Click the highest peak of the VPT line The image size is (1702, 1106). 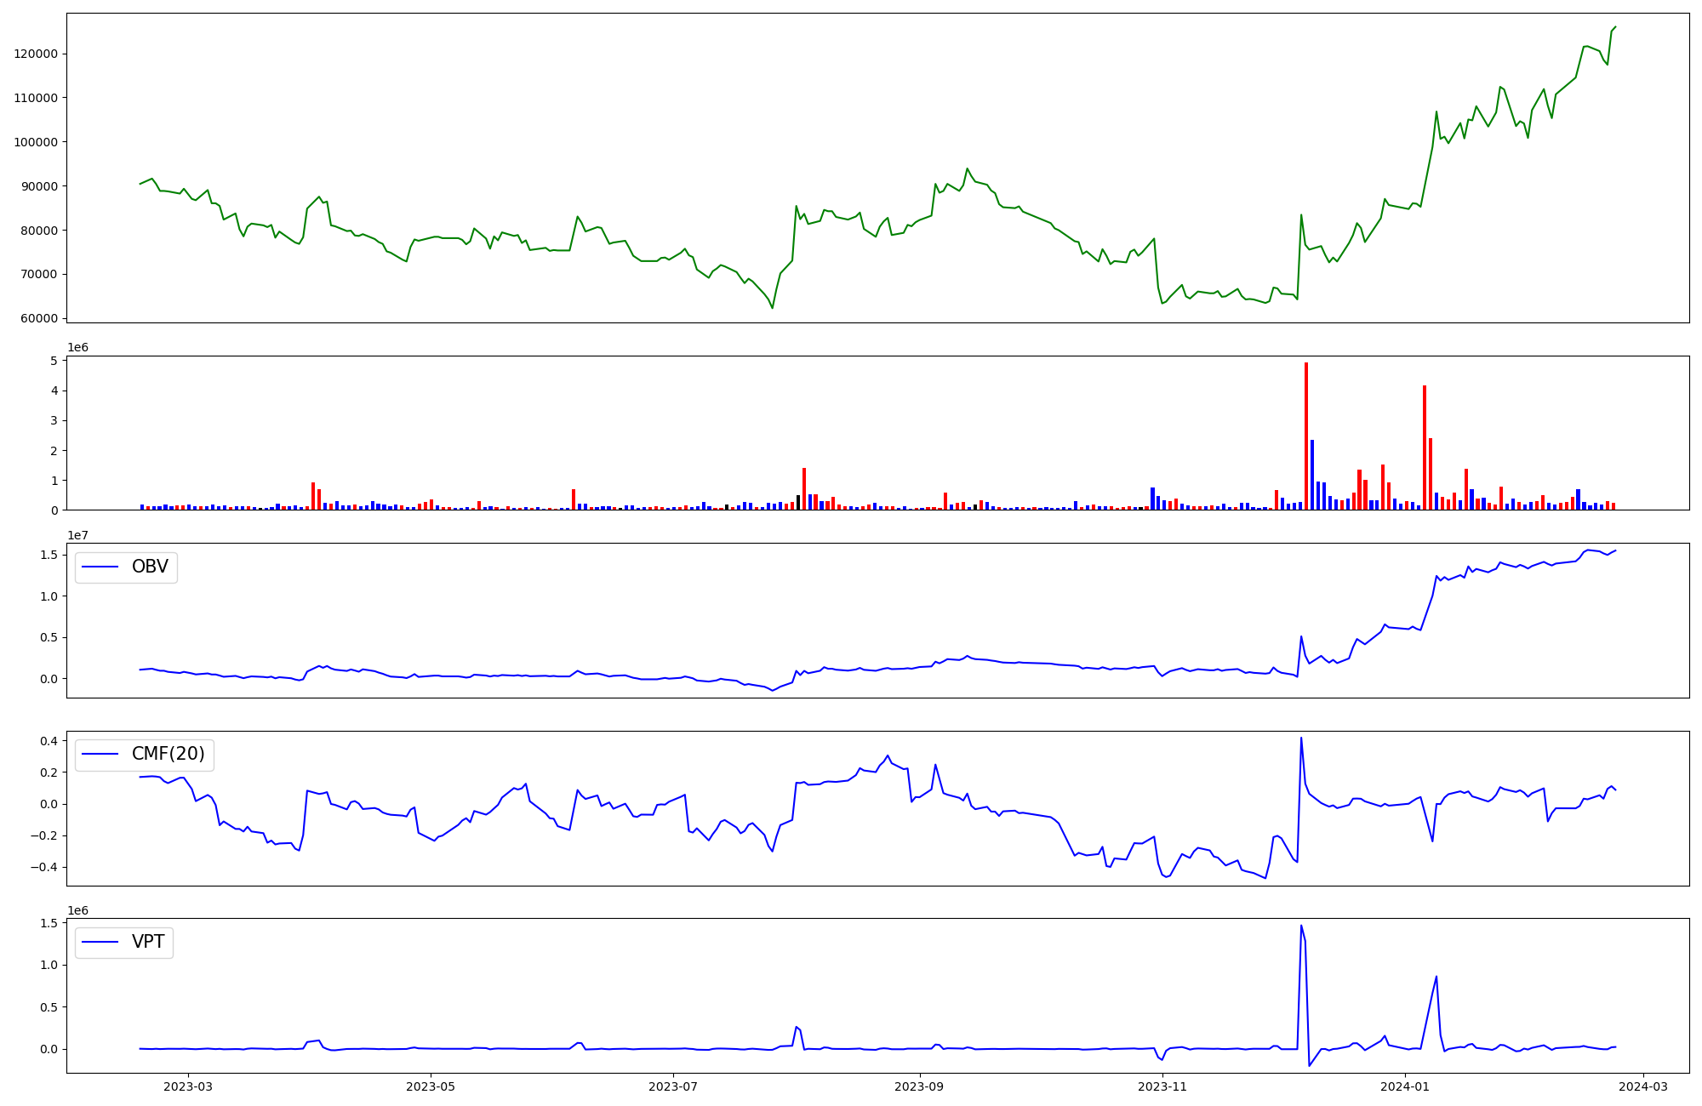(x=1301, y=926)
